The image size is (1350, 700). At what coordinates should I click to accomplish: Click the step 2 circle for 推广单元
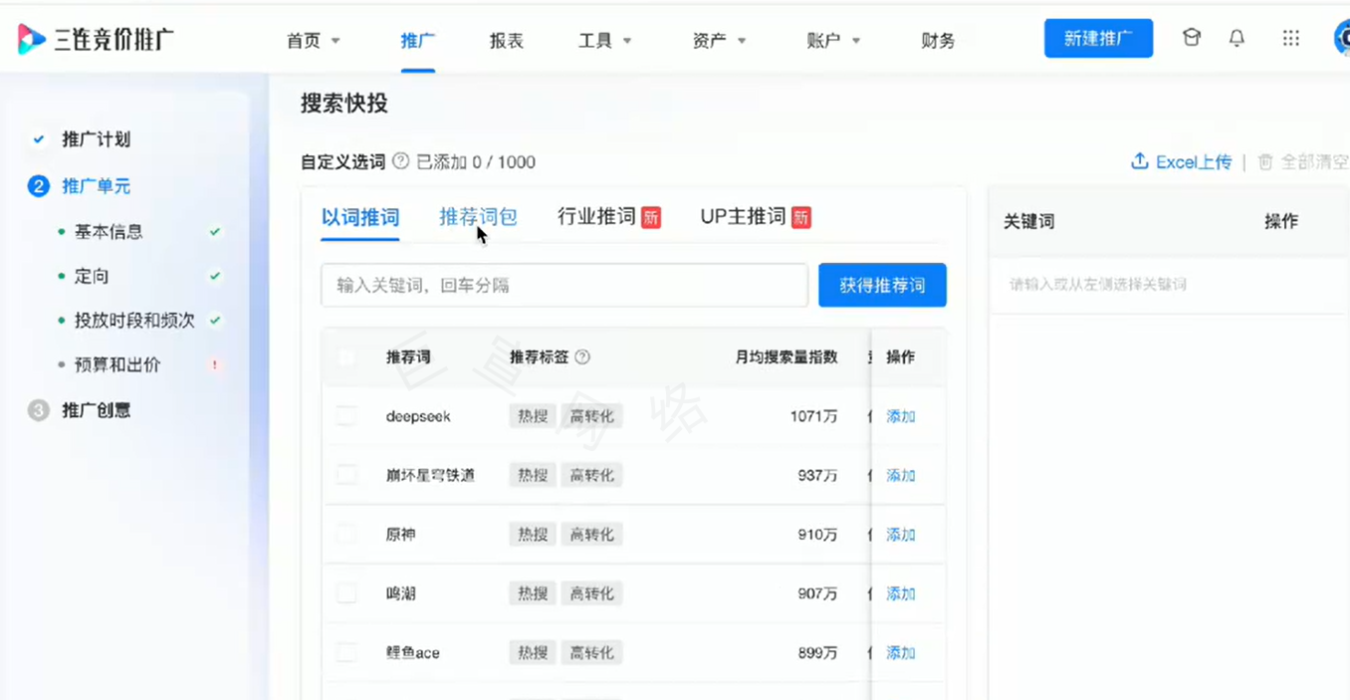tap(38, 186)
